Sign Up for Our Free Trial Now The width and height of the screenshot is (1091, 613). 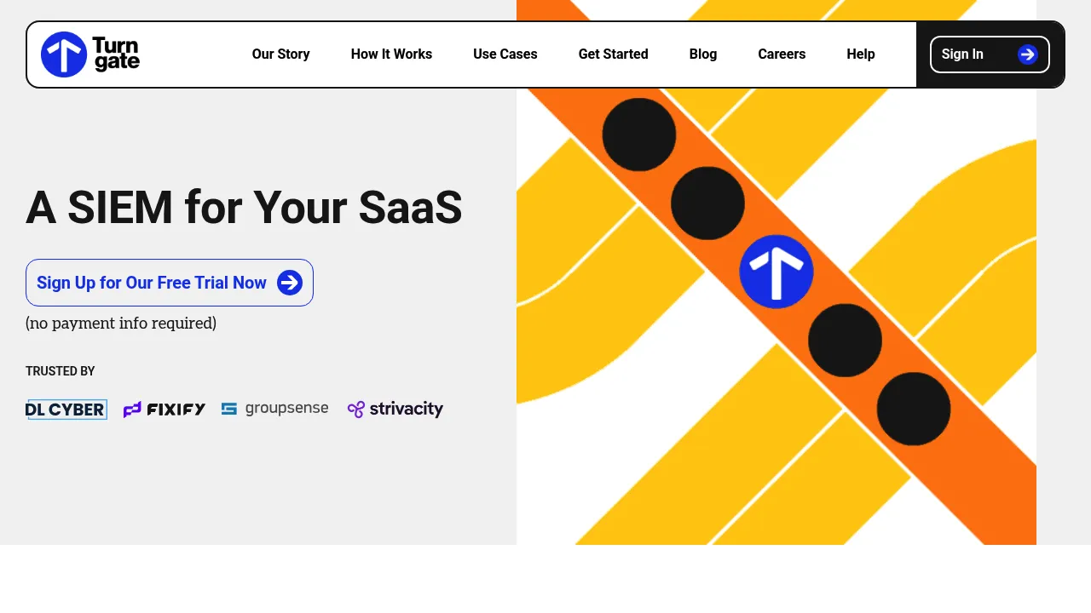tap(170, 283)
